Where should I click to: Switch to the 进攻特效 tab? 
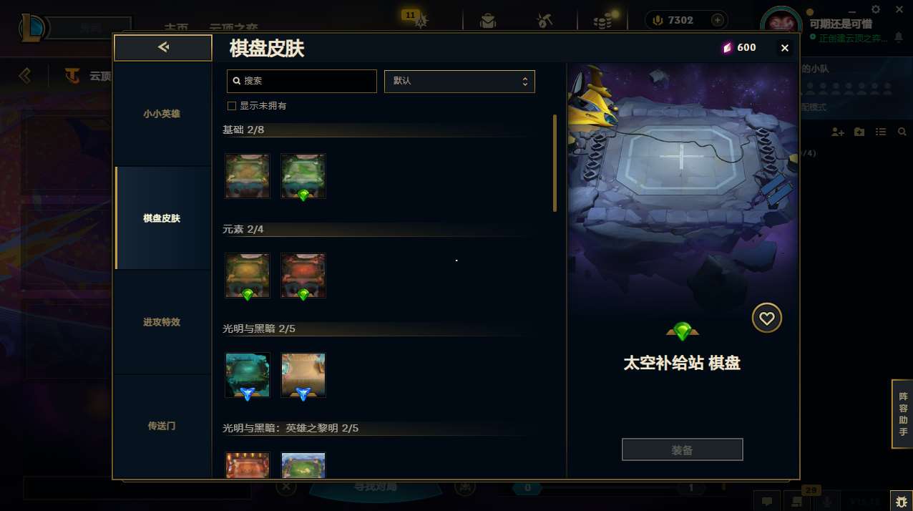click(162, 322)
